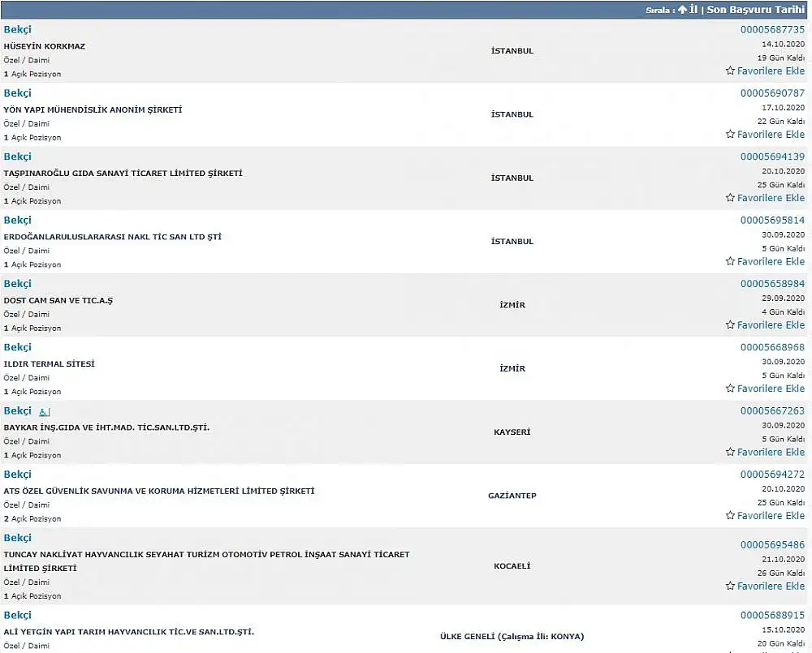This screenshot has width=812, height=653.
Task: Click the deadline date 14.10.2020
Action: pos(783,44)
